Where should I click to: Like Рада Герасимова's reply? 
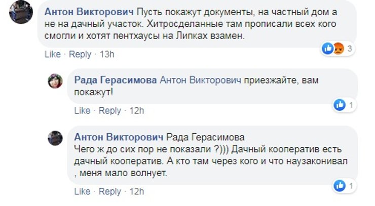click(x=82, y=110)
